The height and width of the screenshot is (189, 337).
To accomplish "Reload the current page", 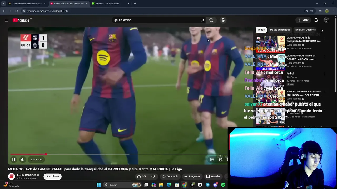I will coord(16,11).
